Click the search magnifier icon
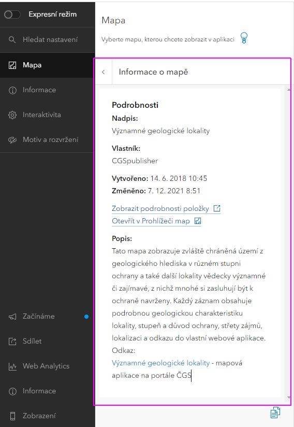The image size is (294, 427). 12,40
